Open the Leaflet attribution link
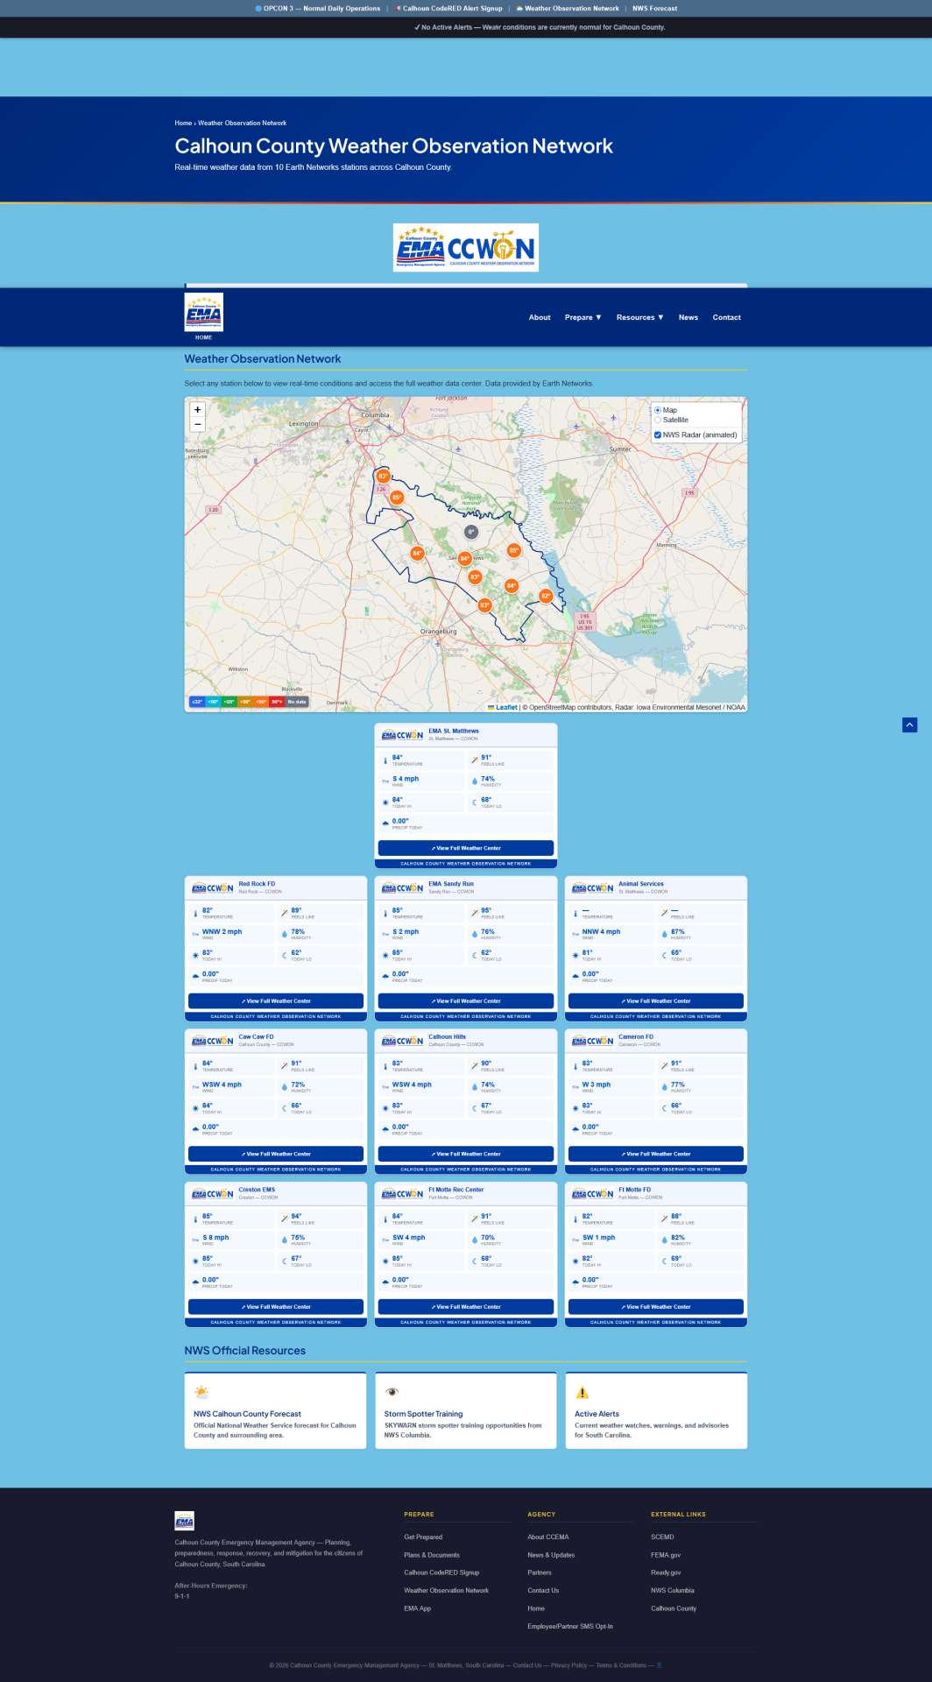 503,707
